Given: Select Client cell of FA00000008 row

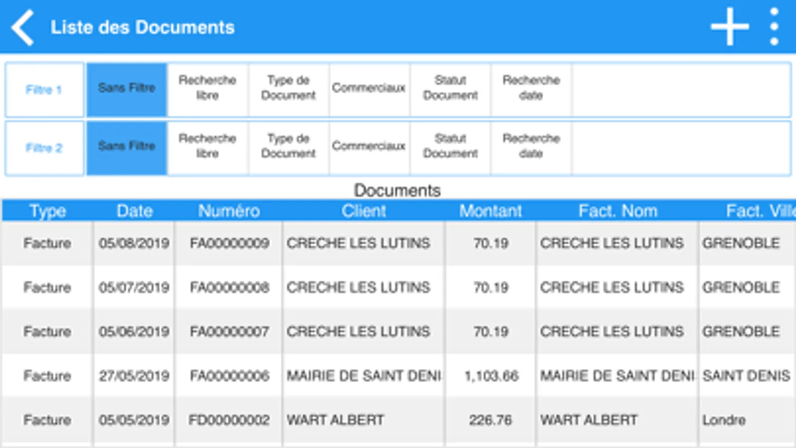Looking at the screenshot, I should tap(364, 287).
